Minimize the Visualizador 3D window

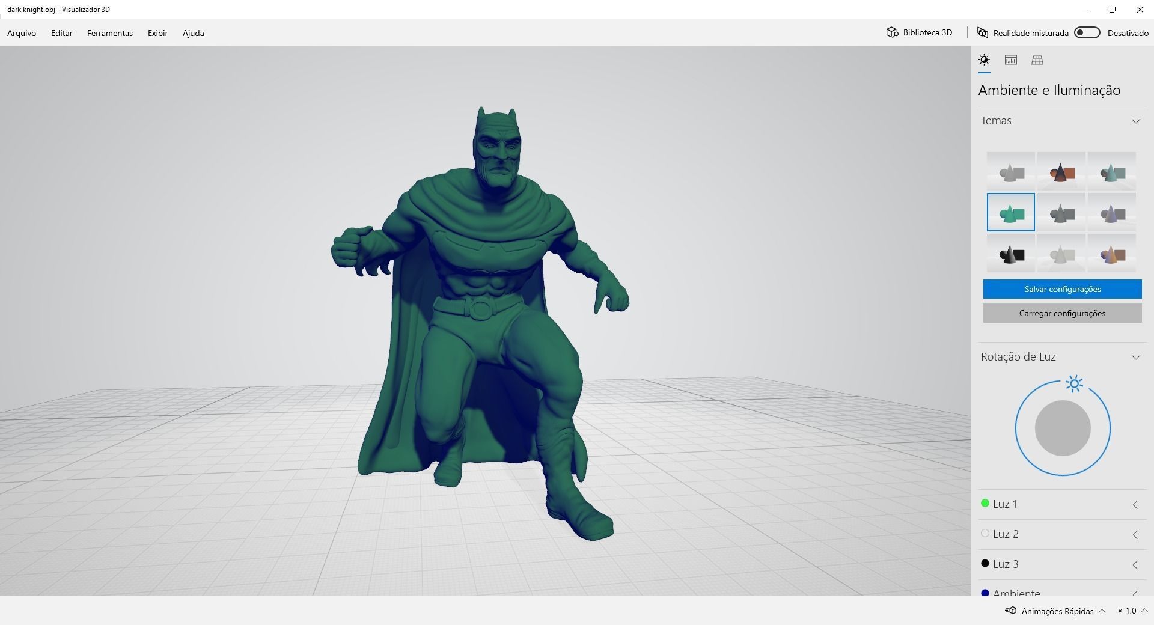coord(1085,10)
